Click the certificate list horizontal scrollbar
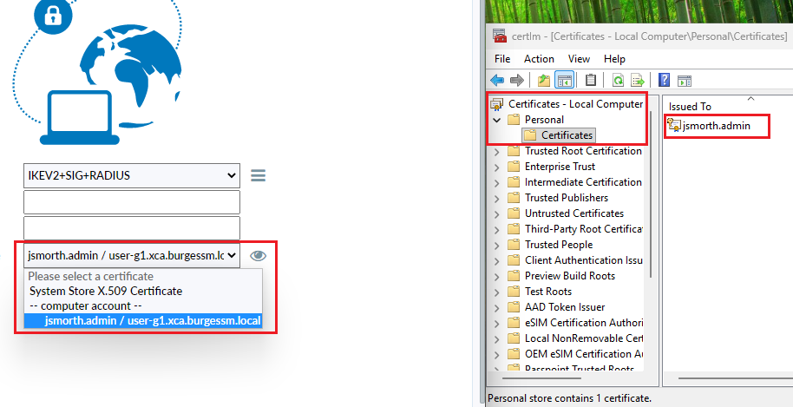Screen dimensions: 793x407 (736, 377)
